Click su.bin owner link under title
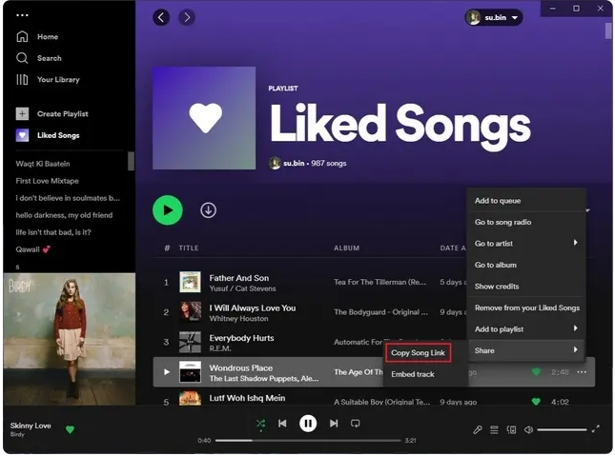The image size is (615, 456). (x=294, y=163)
